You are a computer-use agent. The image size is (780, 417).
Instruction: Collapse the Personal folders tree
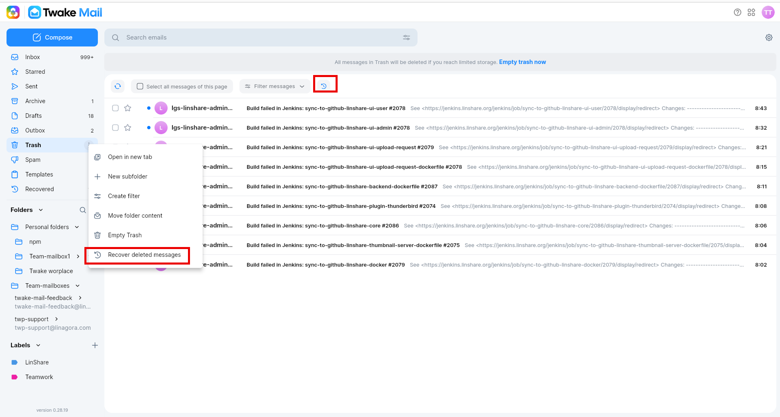(x=77, y=227)
